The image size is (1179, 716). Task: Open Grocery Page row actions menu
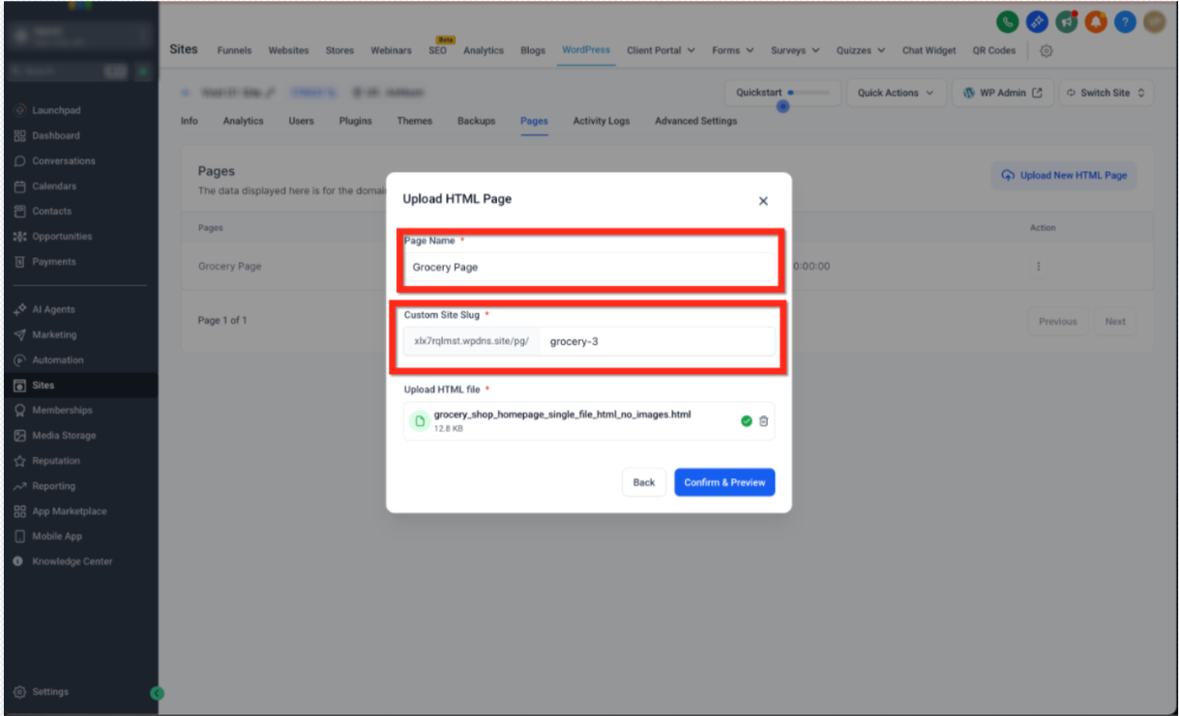click(x=1038, y=266)
